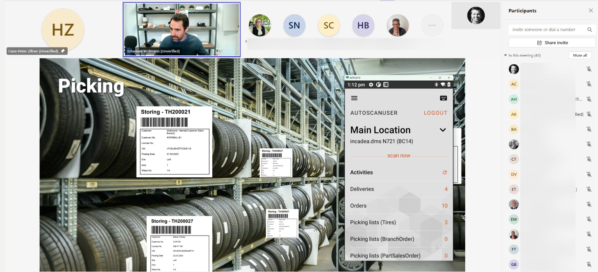598x272 pixels.
Task: Toggle the muted mic for participant BA
Action: coord(589,129)
